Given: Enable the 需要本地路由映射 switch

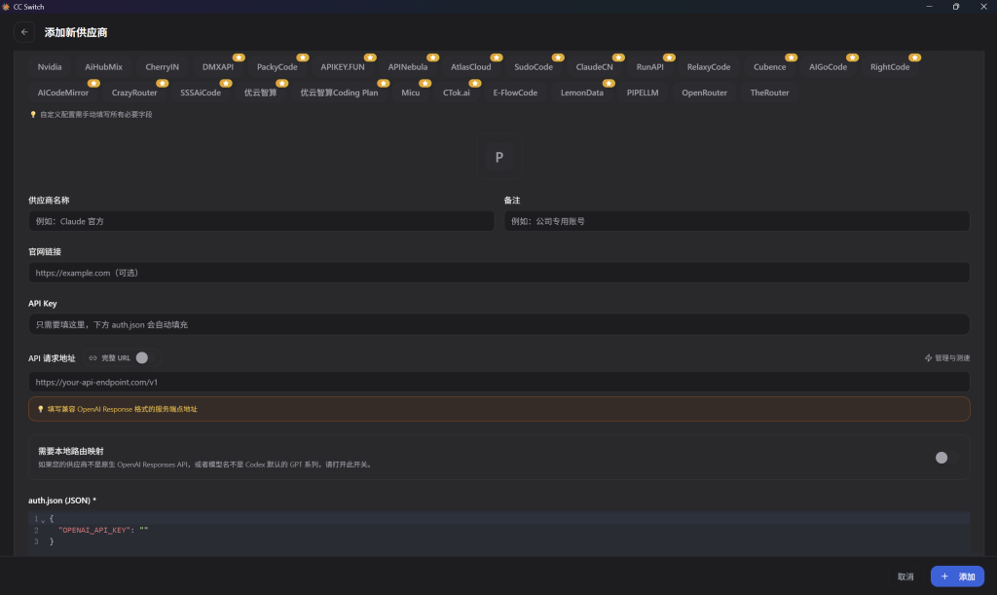Looking at the screenshot, I should (x=946, y=458).
